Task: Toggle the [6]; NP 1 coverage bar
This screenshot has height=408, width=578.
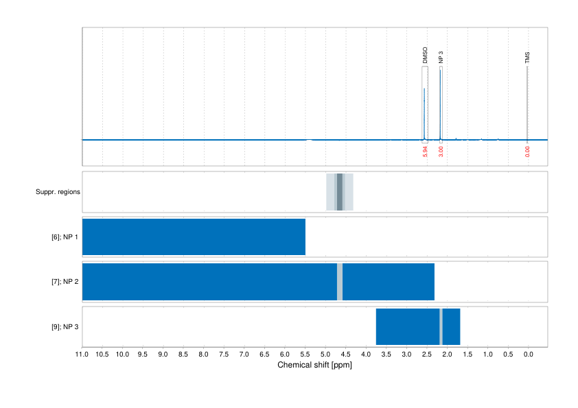Action: click(192, 237)
